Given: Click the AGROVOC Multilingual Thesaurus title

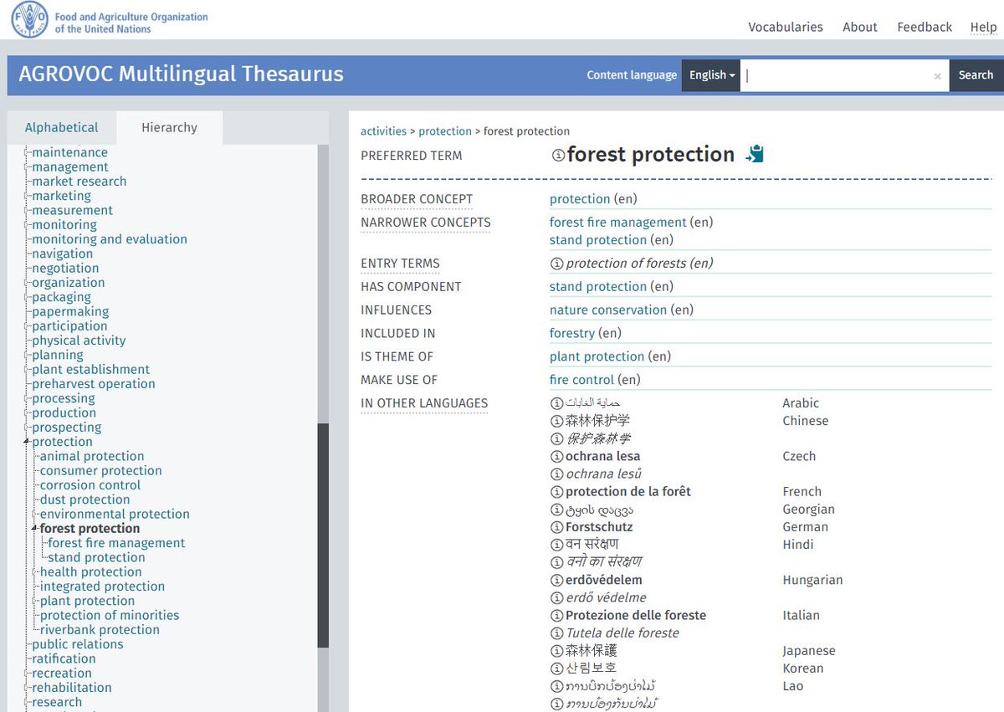Looking at the screenshot, I should pos(182,74).
